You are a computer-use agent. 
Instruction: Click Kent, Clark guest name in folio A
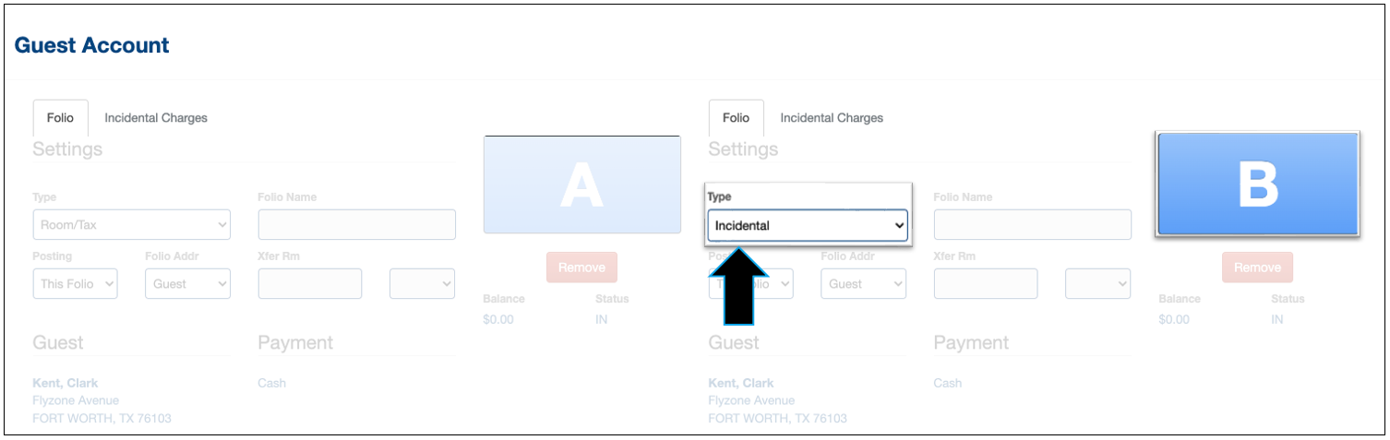coord(65,383)
